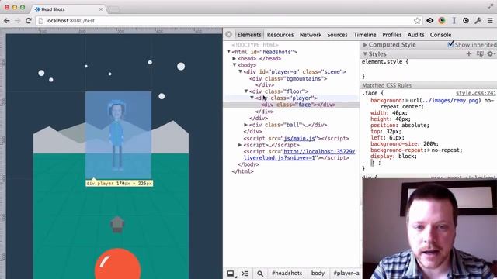Expand the inline script node
Image resolution: width=497 pixels, height=279 pixels.
240,145
